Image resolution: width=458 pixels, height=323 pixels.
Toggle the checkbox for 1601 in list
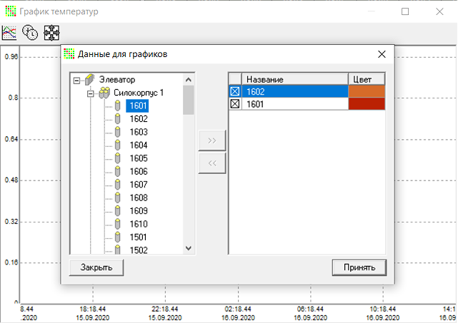tap(235, 104)
